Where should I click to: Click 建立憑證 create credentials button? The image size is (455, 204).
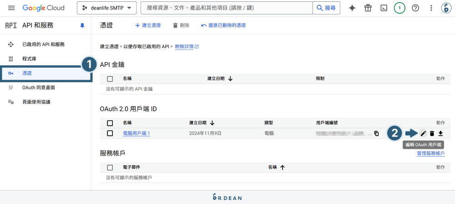click(x=148, y=25)
